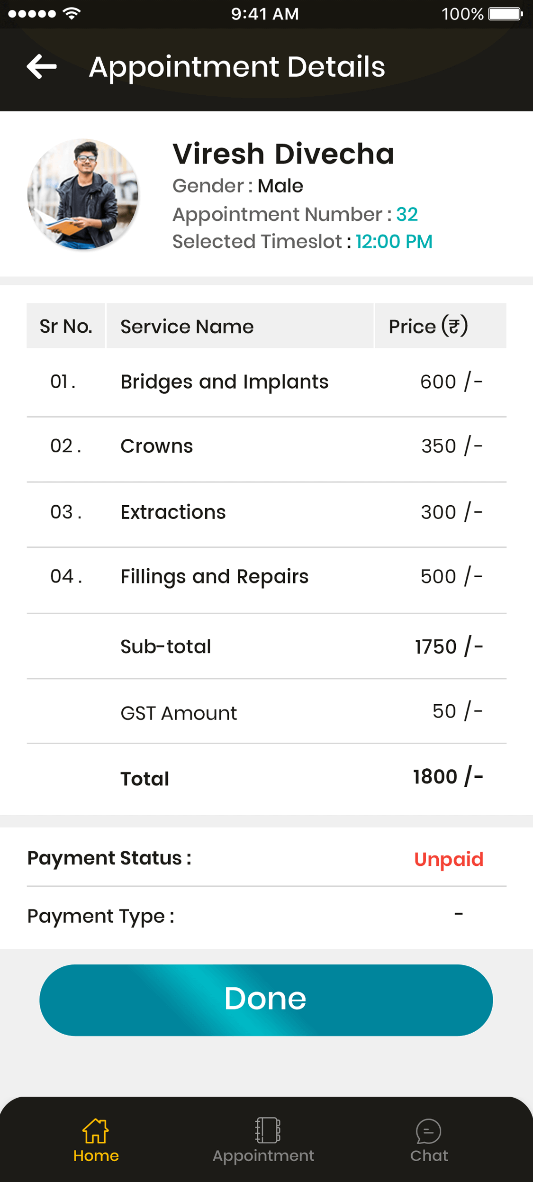This screenshot has height=1182, width=533.
Task: Tap Viresh Divecha's profile photo
Action: point(83,194)
